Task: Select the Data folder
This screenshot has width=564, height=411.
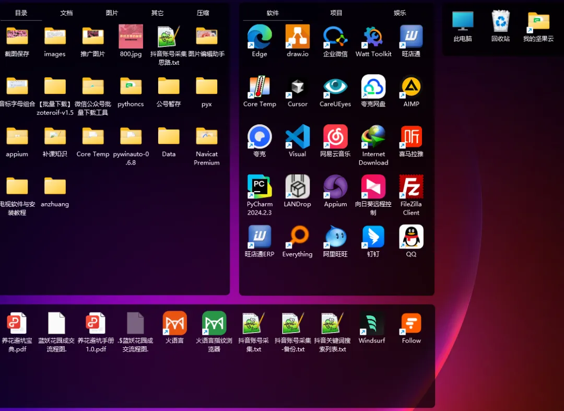Action: [169, 136]
